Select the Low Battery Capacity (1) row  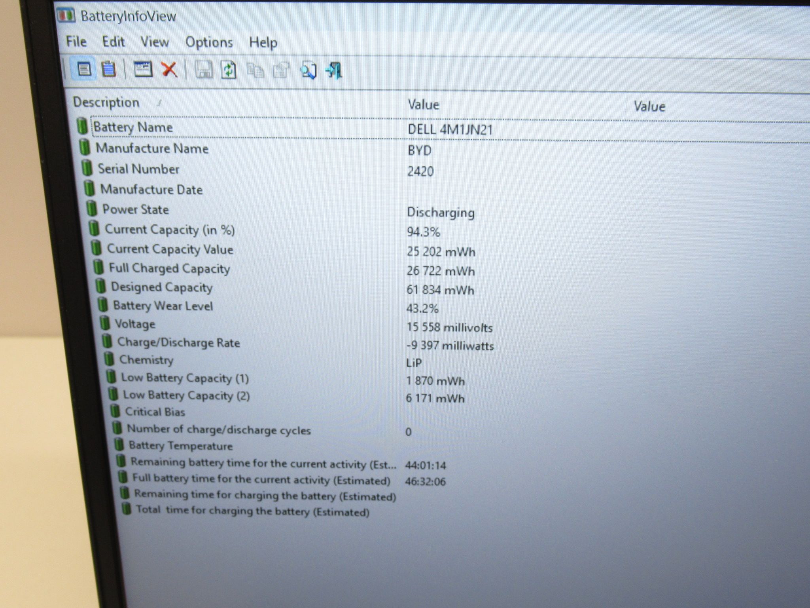pyautogui.click(x=185, y=378)
